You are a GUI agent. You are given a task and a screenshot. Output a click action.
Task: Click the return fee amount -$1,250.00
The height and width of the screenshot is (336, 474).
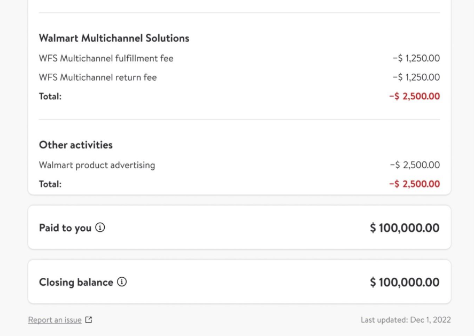click(416, 77)
